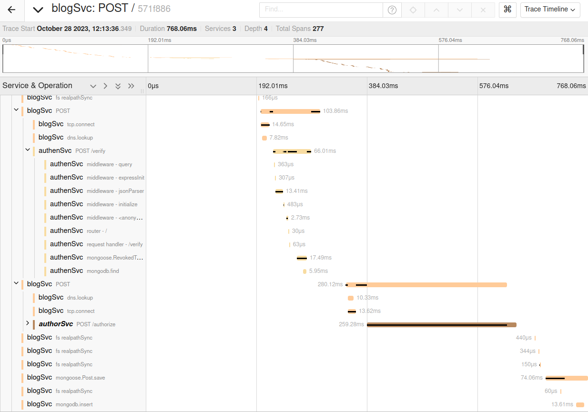Click the 259.28ms authorSvc span bar

click(442, 325)
